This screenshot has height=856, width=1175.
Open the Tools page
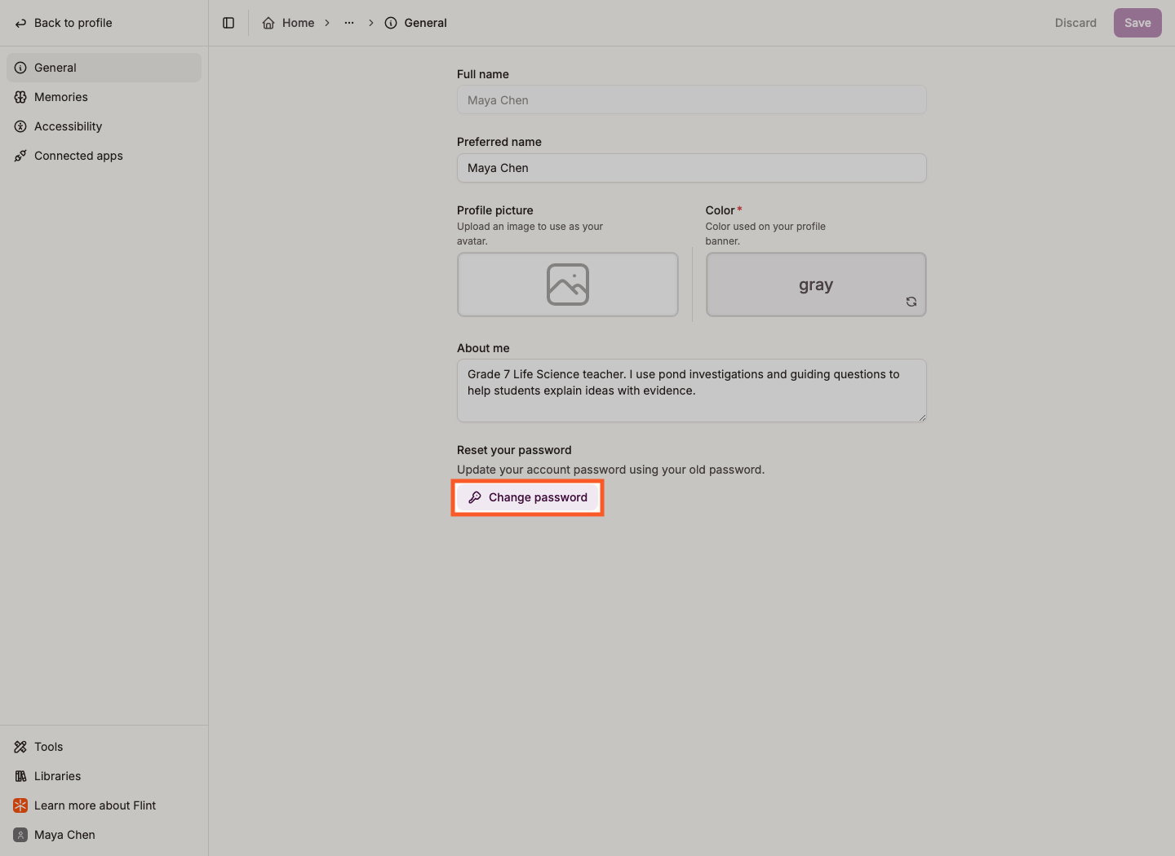[104, 747]
